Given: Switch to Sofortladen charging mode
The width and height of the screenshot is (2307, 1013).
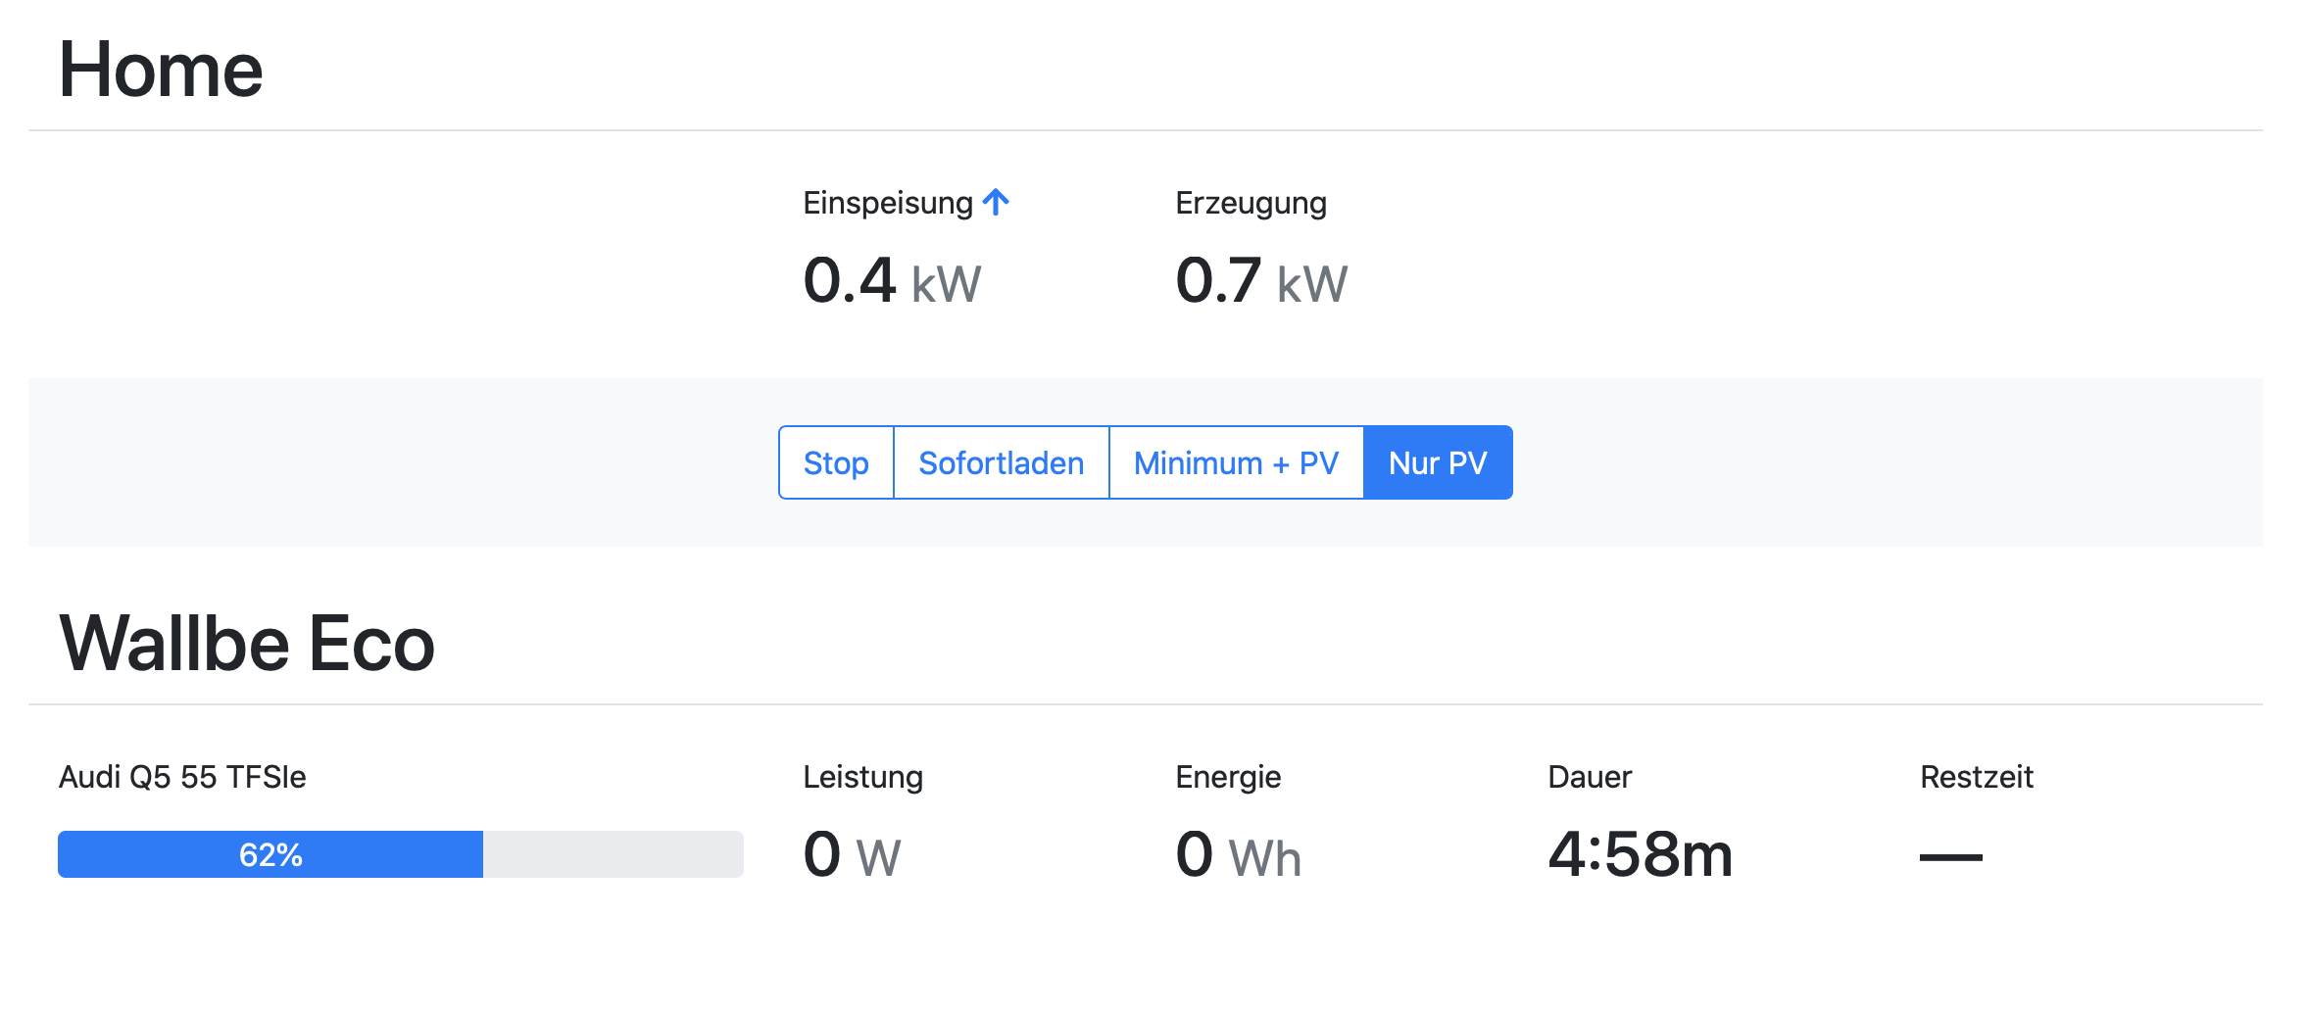Looking at the screenshot, I should pos(1001,462).
